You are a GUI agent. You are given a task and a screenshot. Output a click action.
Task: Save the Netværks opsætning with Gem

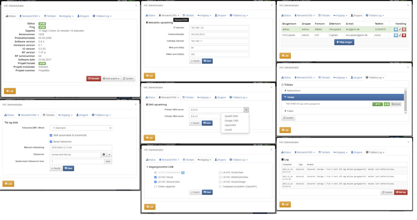[x=207, y=61]
